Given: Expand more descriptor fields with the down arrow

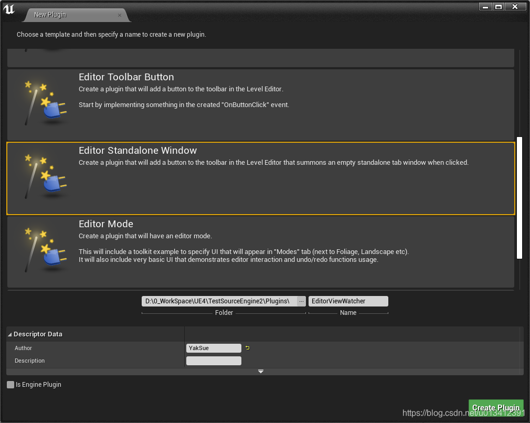Looking at the screenshot, I should tap(261, 371).
